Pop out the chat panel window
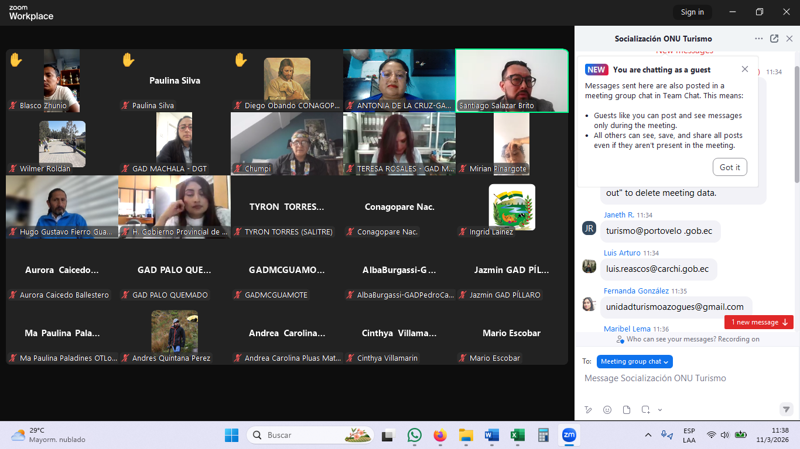Image resolution: width=800 pixels, height=449 pixels. (x=774, y=39)
